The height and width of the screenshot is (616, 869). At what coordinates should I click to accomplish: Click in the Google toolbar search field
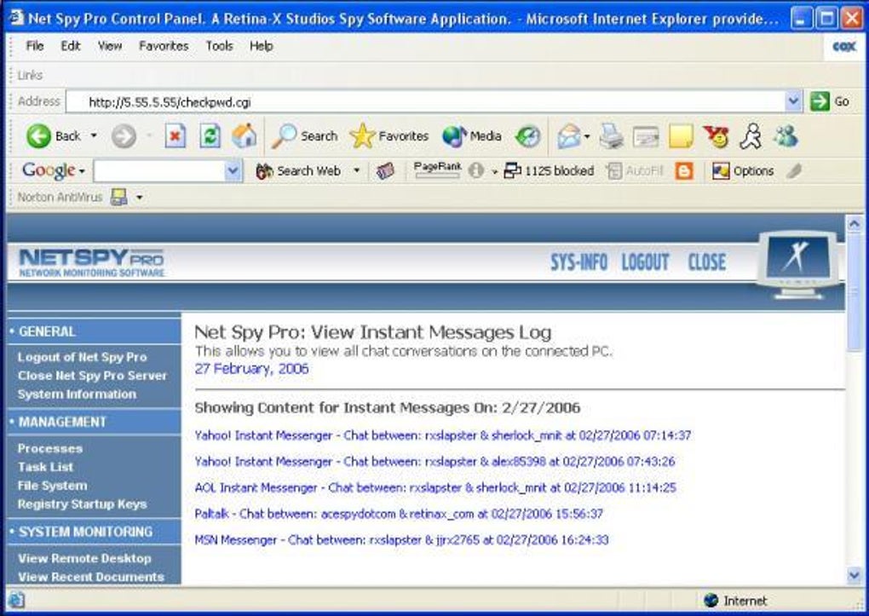coord(159,170)
